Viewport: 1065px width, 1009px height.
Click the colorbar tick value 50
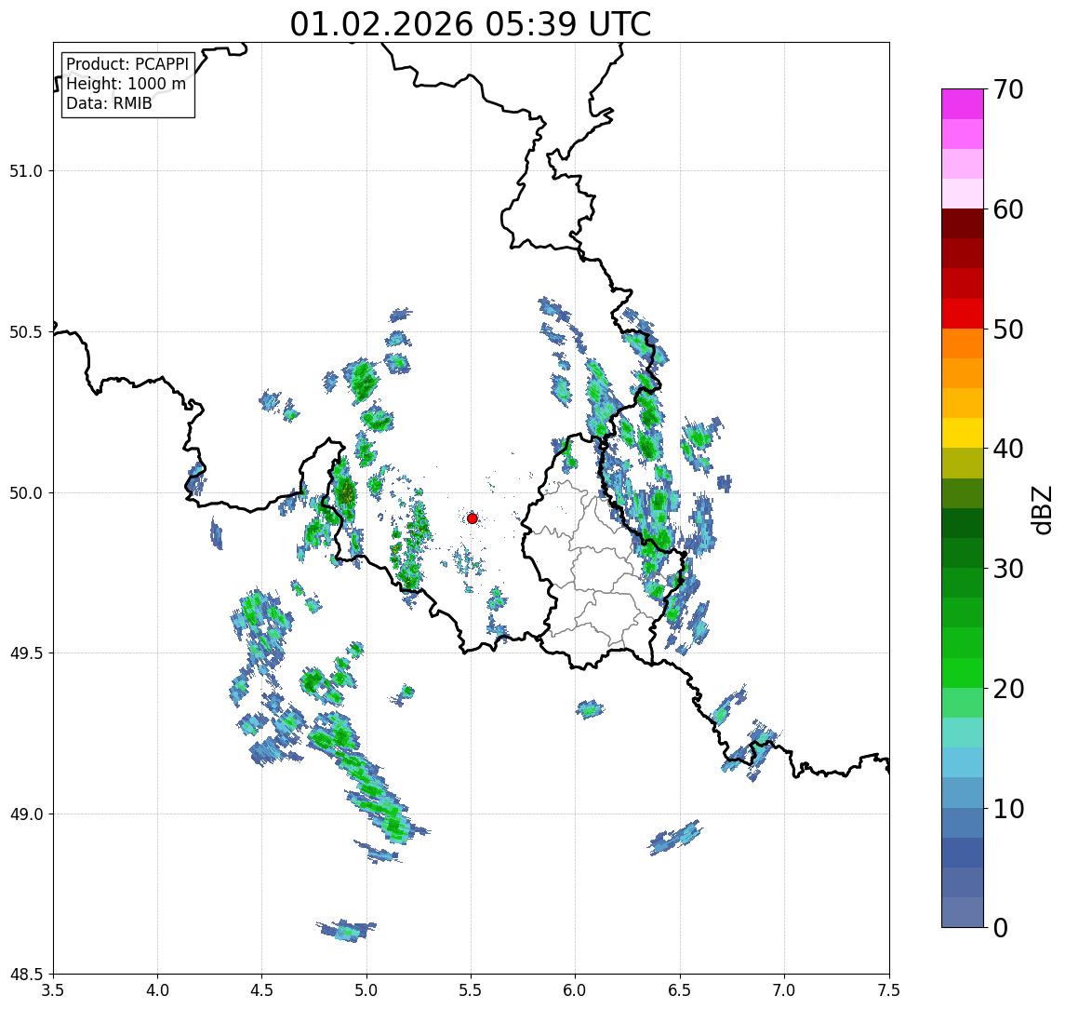click(x=1007, y=330)
